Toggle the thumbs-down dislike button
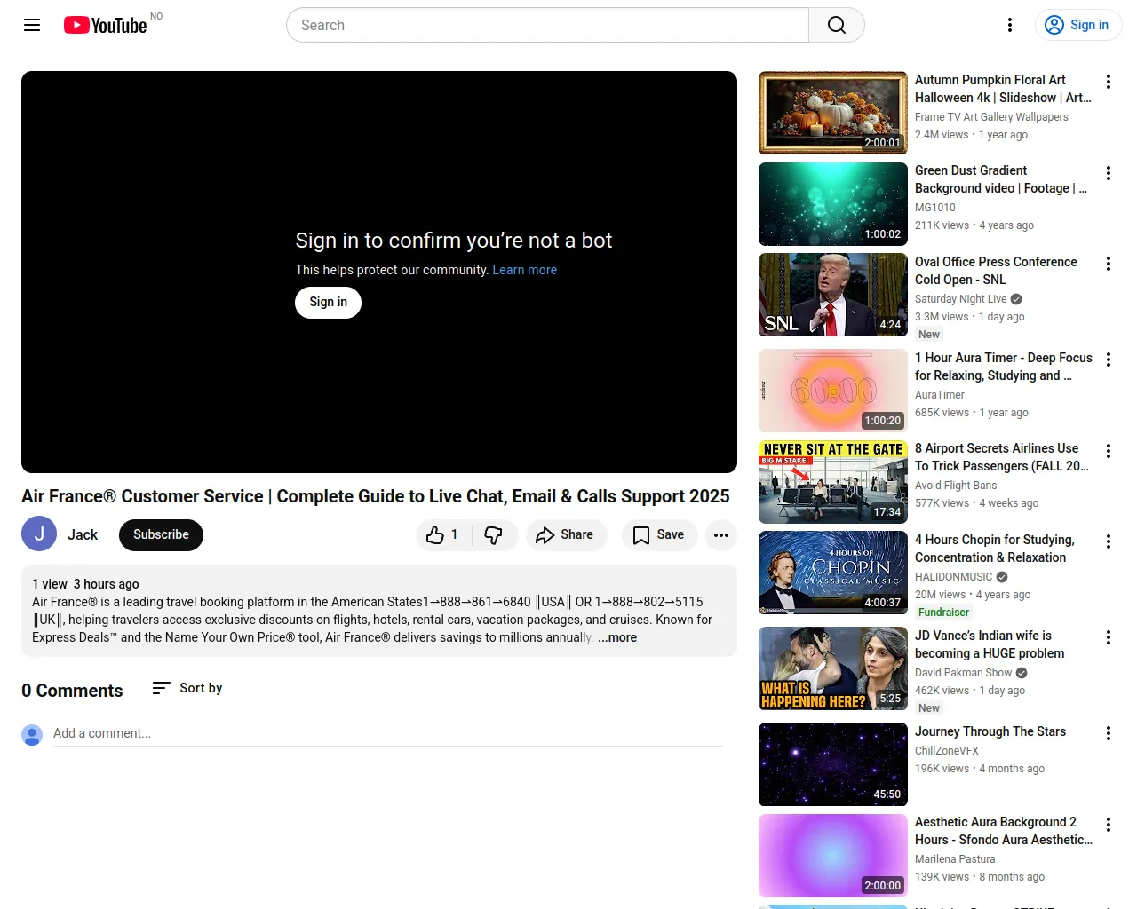This screenshot has height=909, width=1137. click(493, 534)
